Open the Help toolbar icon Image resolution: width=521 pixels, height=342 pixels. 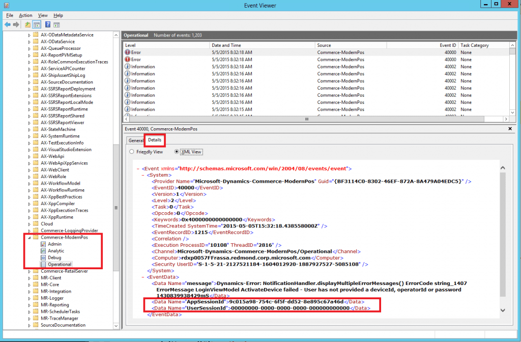[48, 24]
